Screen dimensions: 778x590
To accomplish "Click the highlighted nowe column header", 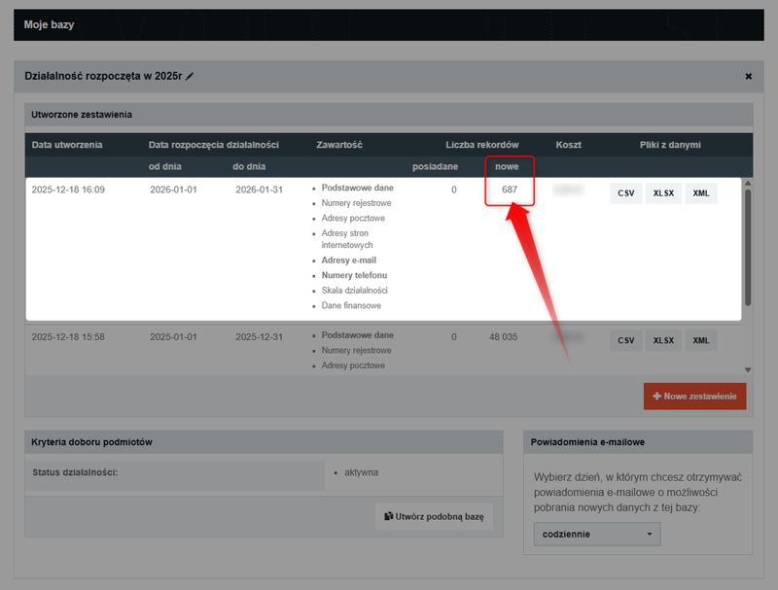I will click(510, 165).
